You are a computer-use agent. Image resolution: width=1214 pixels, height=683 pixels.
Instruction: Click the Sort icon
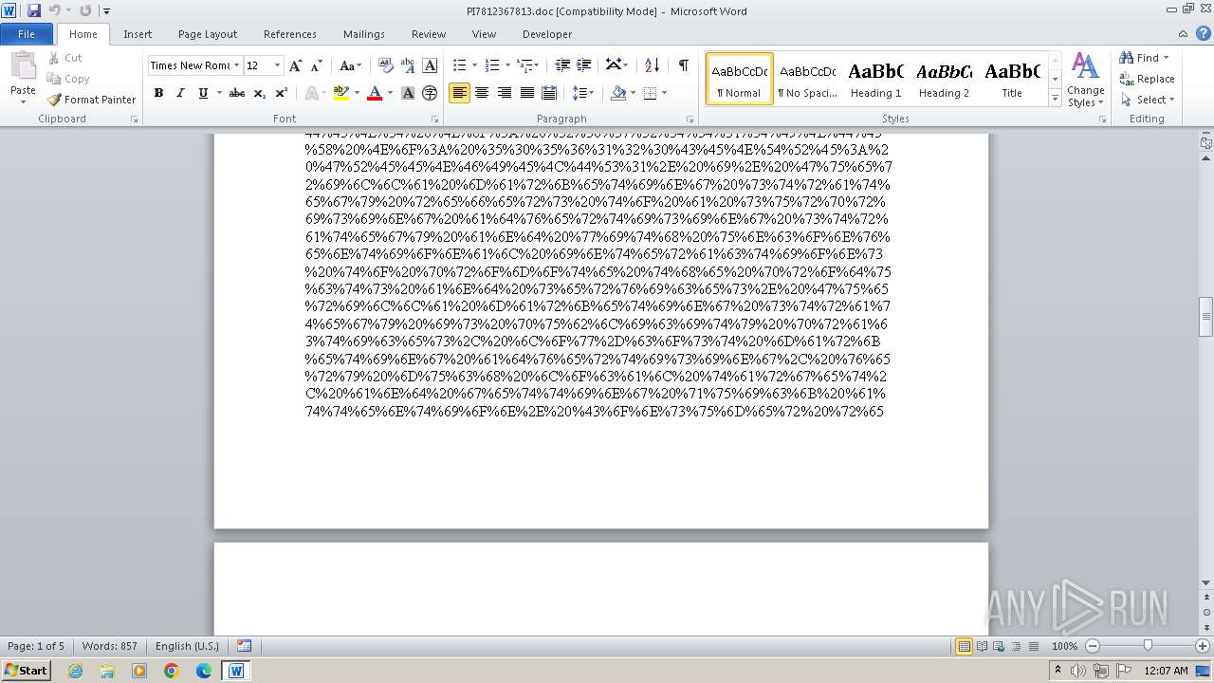[652, 65]
